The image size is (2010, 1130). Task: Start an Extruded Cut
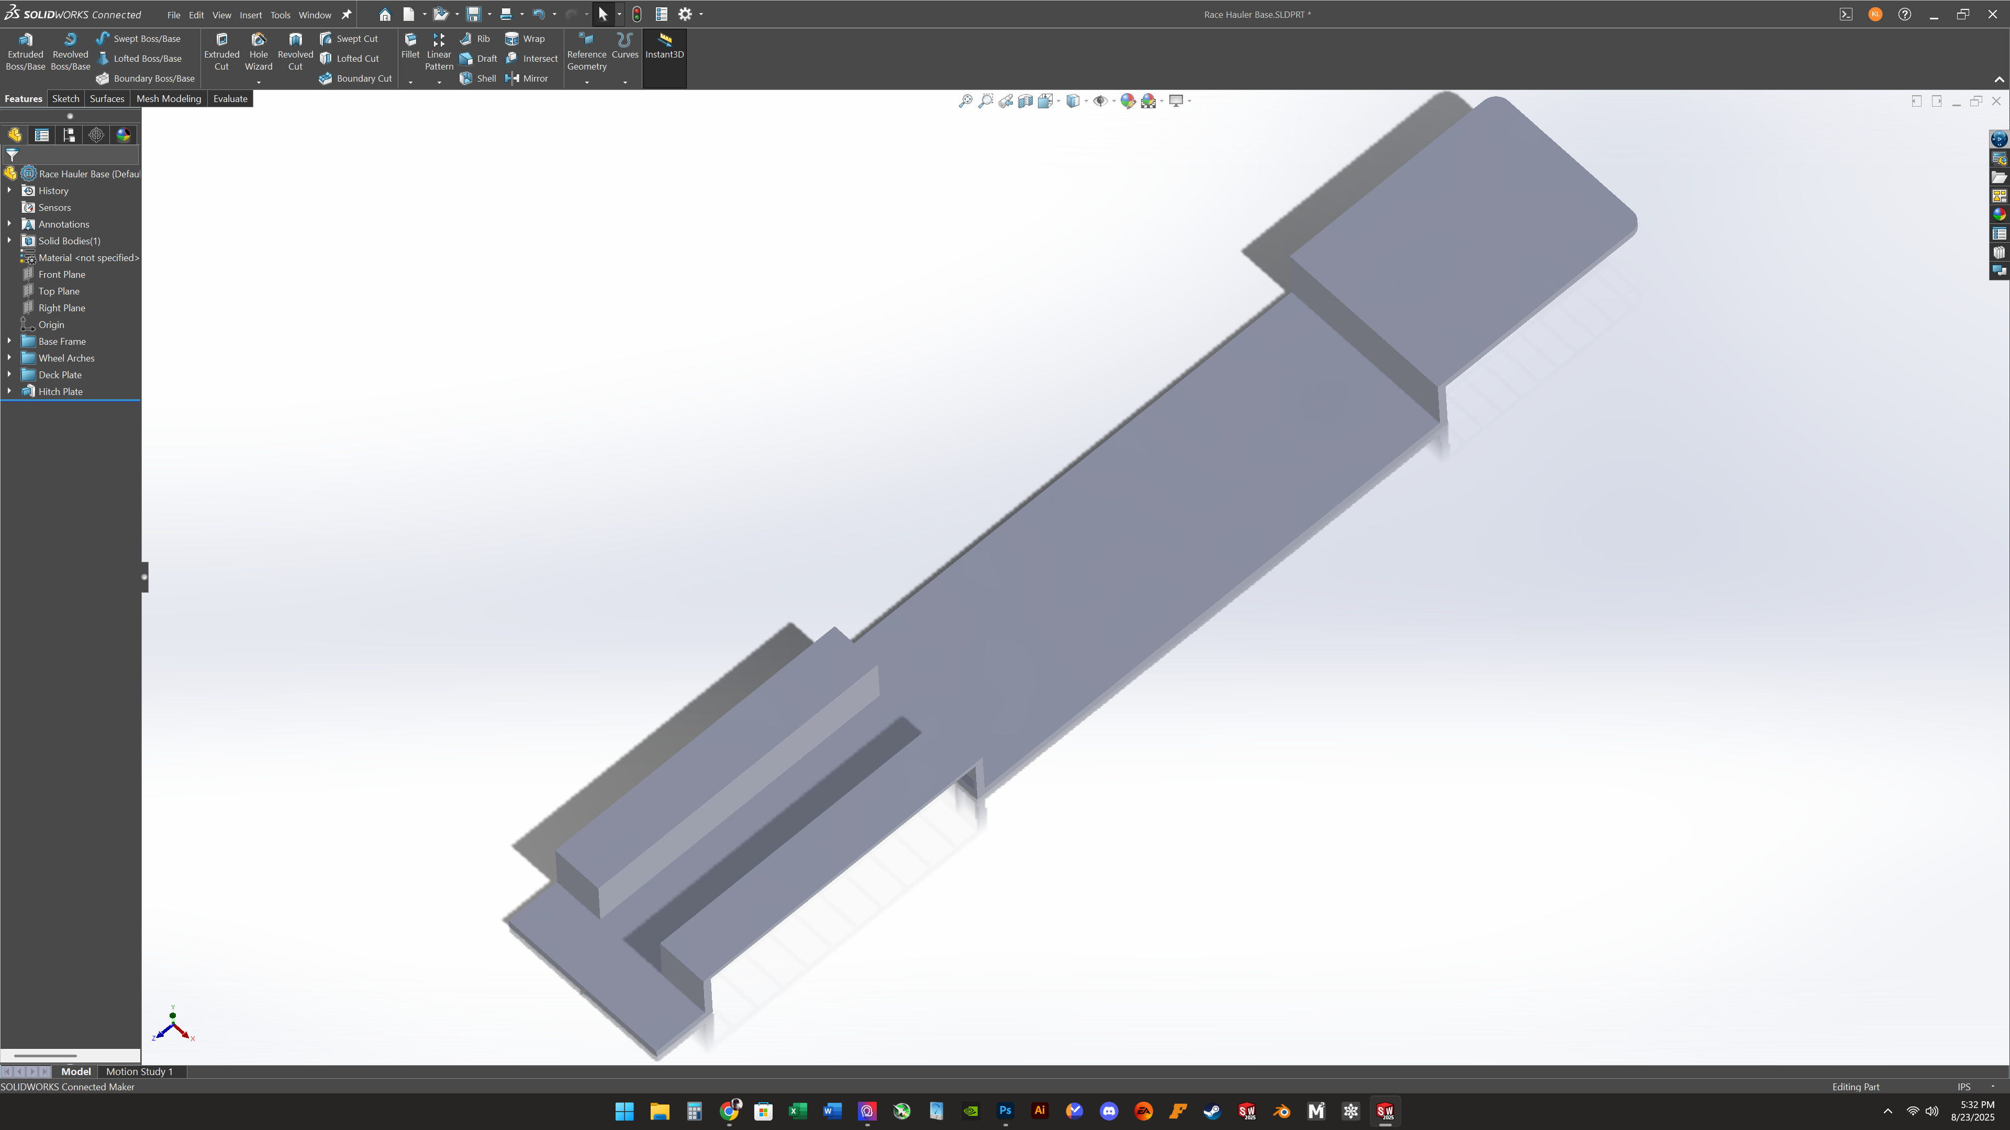221,51
